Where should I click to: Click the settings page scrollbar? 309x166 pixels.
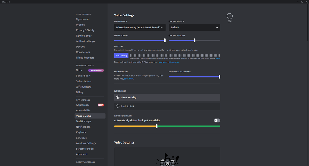[308, 23]
